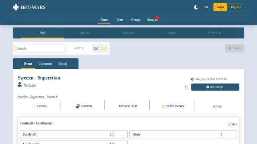Toggle the demo money filter icon
Image resolution: width=257 pixels, height=144 pixels.
(x=104, y=48)
